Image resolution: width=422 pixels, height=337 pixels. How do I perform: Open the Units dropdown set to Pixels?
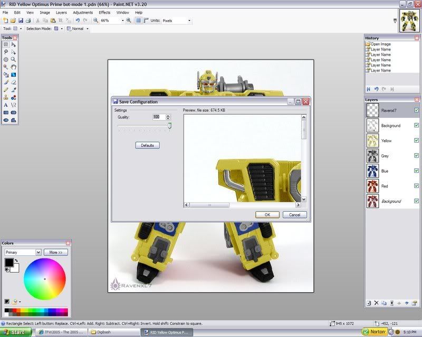[189, 21]
